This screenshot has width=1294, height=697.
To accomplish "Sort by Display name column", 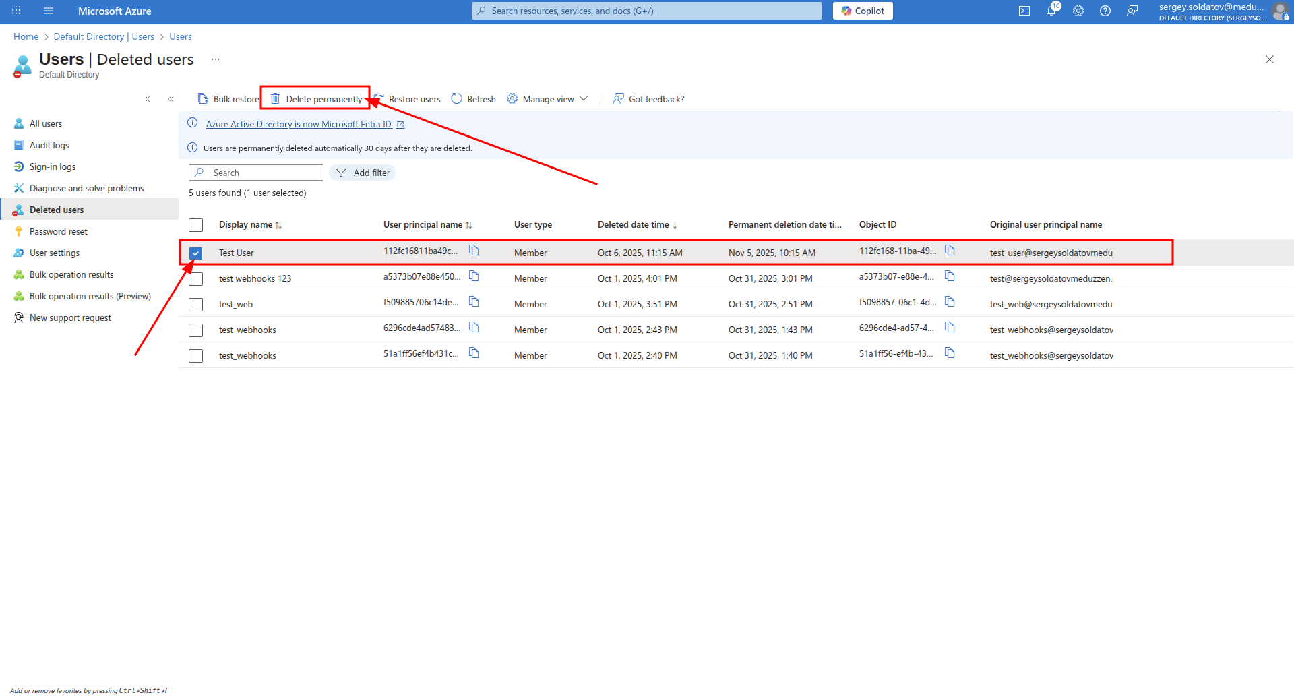I will (250, 225).
